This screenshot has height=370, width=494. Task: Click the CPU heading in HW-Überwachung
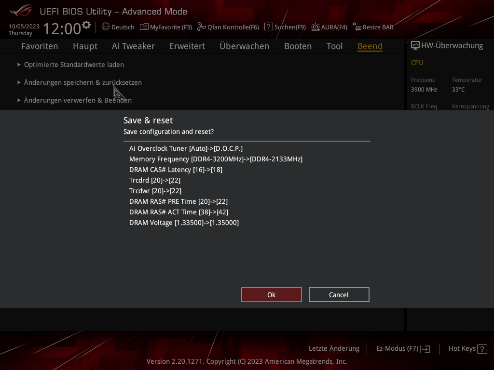click(417, 63)
